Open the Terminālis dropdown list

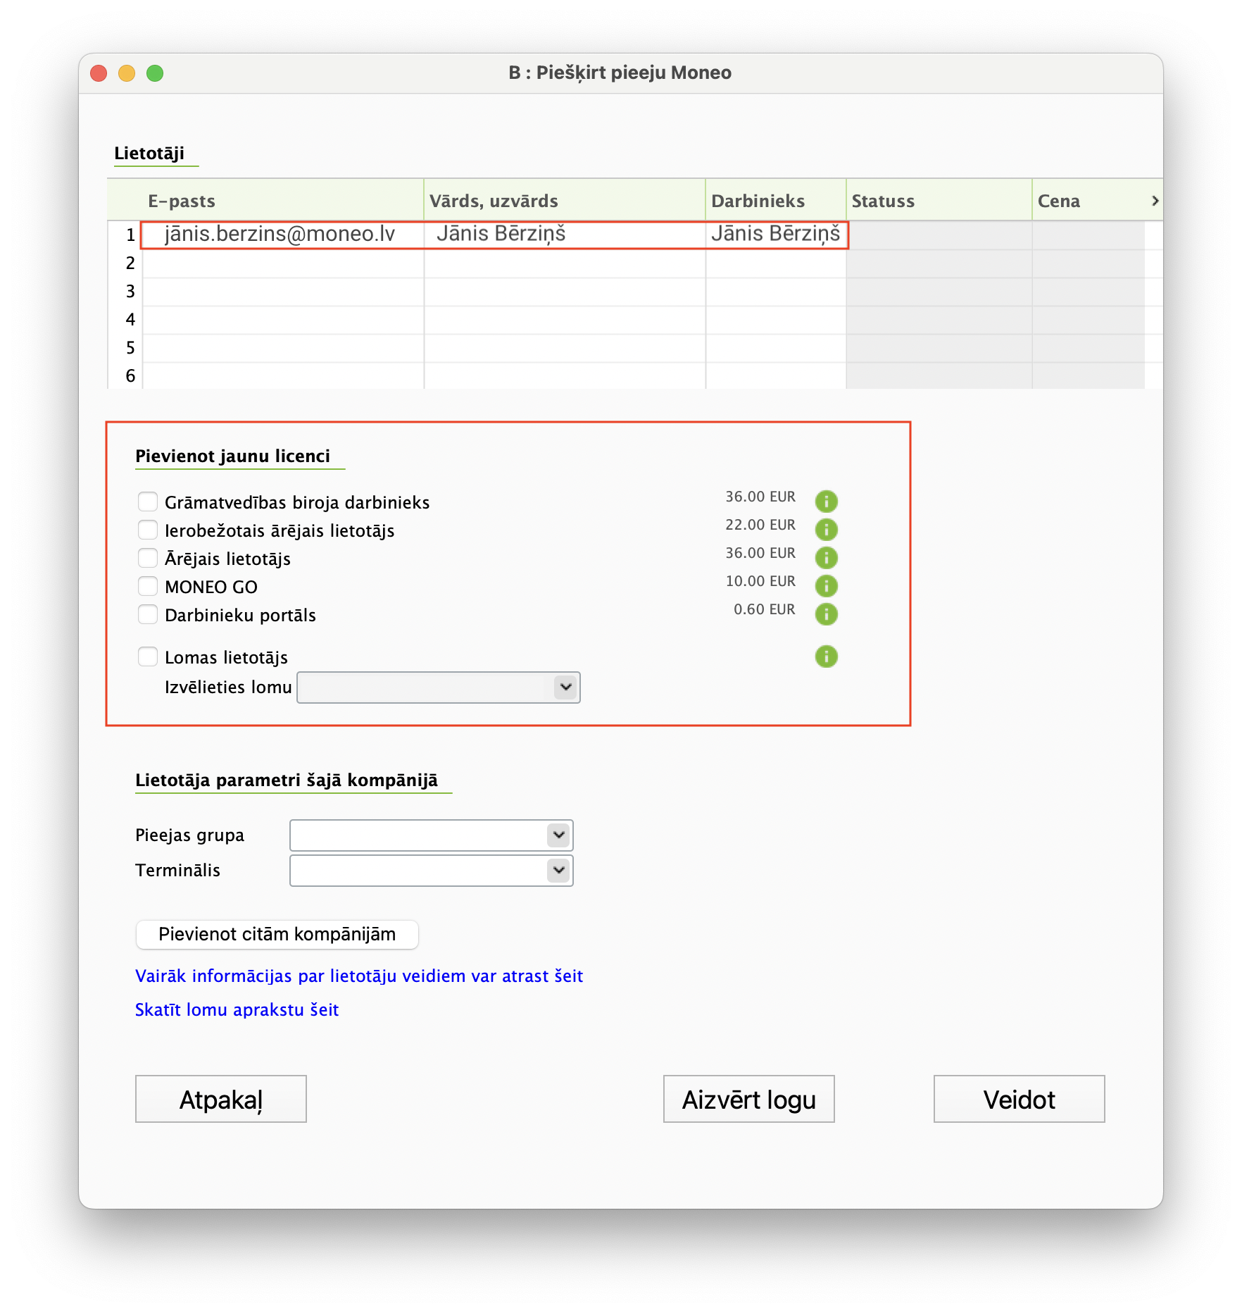[431, 871]
